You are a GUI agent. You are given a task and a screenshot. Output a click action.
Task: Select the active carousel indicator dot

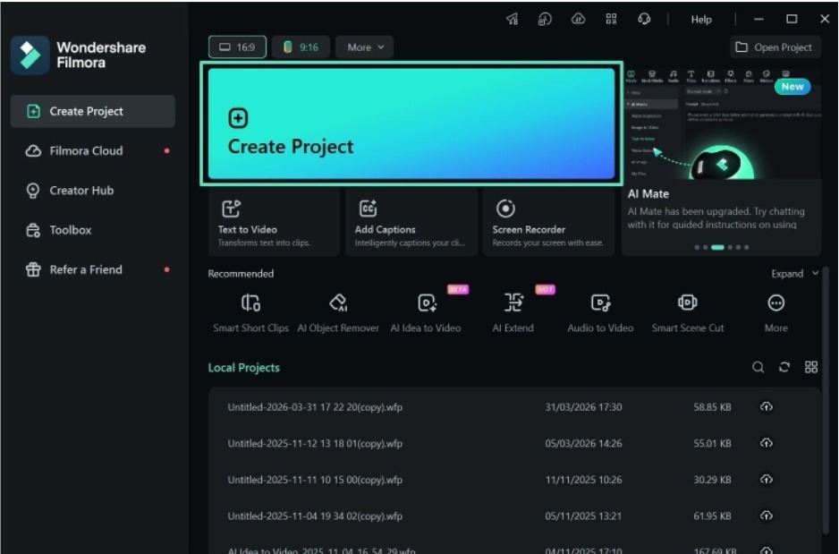717,247
